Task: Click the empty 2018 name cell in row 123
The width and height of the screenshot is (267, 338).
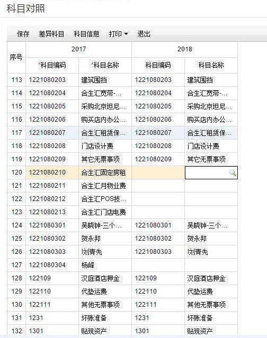Action: click(211, 212)
